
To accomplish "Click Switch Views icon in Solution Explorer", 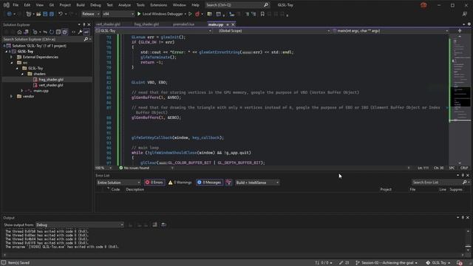I will 27,32.
